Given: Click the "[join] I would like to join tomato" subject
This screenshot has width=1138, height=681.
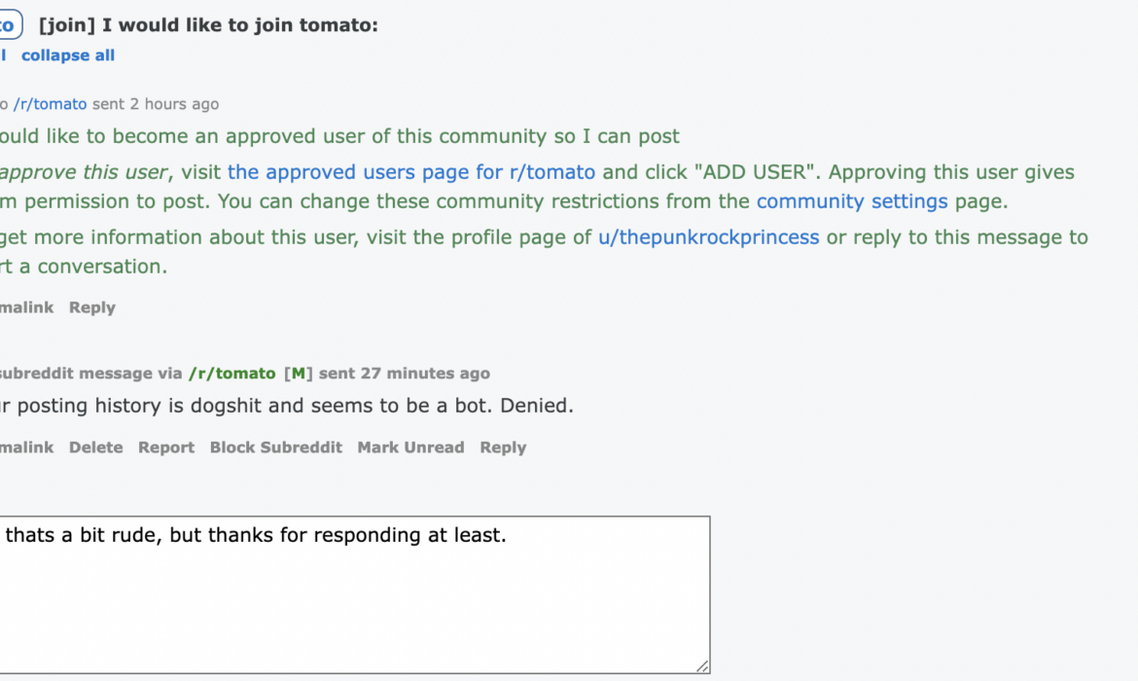Looking at the screenshot, I should (208, 25).
